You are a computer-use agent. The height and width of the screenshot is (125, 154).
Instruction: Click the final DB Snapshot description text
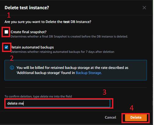tap(69, 37)
